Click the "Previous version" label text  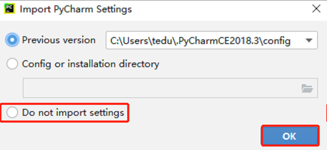(59, 40)
